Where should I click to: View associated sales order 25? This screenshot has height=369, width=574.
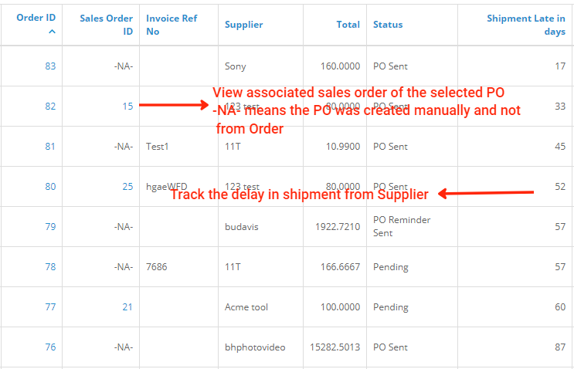pyautogui.click(x=127, y=187)
